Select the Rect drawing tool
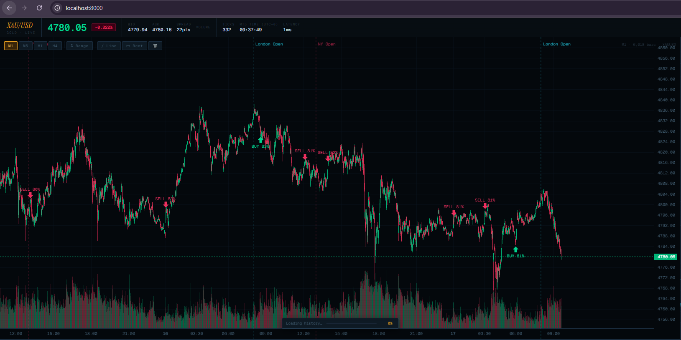 135,46
